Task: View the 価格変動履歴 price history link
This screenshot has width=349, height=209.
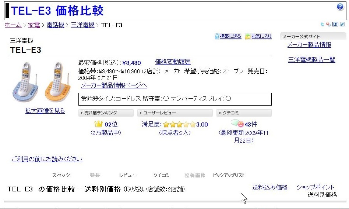Action: tap(173, 62)
